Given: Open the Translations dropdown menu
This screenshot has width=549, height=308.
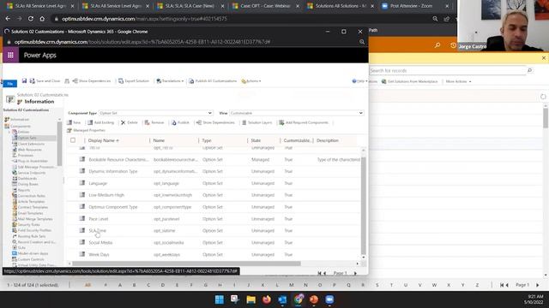Looking at the screenshot, I should click(170, 81).
